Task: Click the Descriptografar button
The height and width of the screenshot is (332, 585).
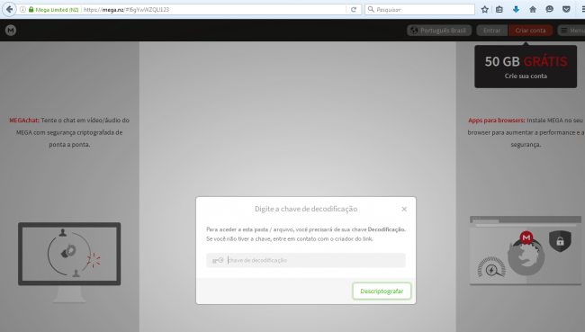Action: [x=382, y=291]
